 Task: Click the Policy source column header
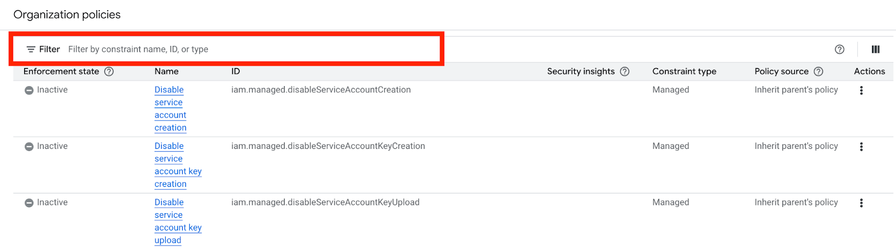[781, 72]
